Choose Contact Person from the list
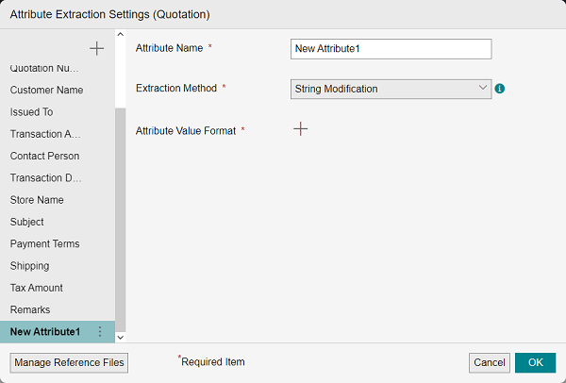Screen dimensions: 566x383 [44, 156]
